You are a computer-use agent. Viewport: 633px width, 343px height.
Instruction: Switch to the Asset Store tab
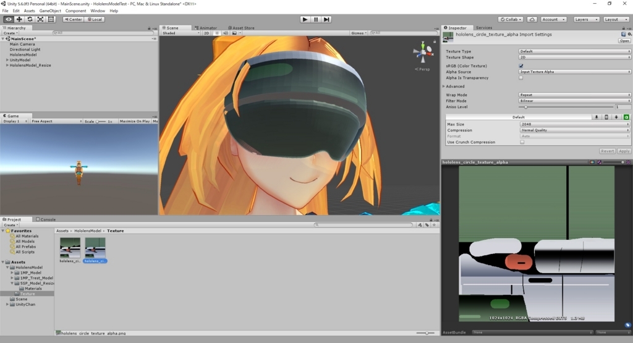(241, 28)
